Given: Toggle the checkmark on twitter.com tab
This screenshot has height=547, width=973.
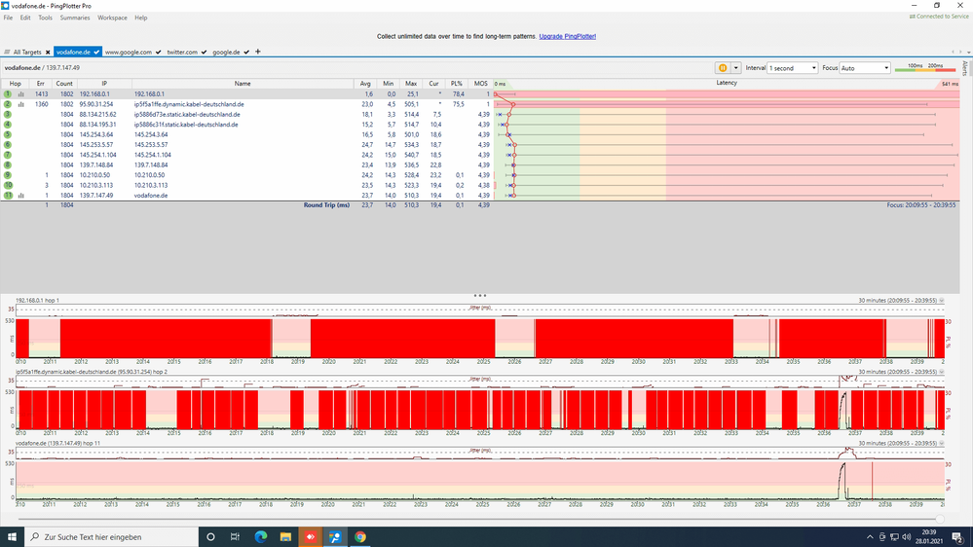Looking at the screenshot, I should coord(205,53).
